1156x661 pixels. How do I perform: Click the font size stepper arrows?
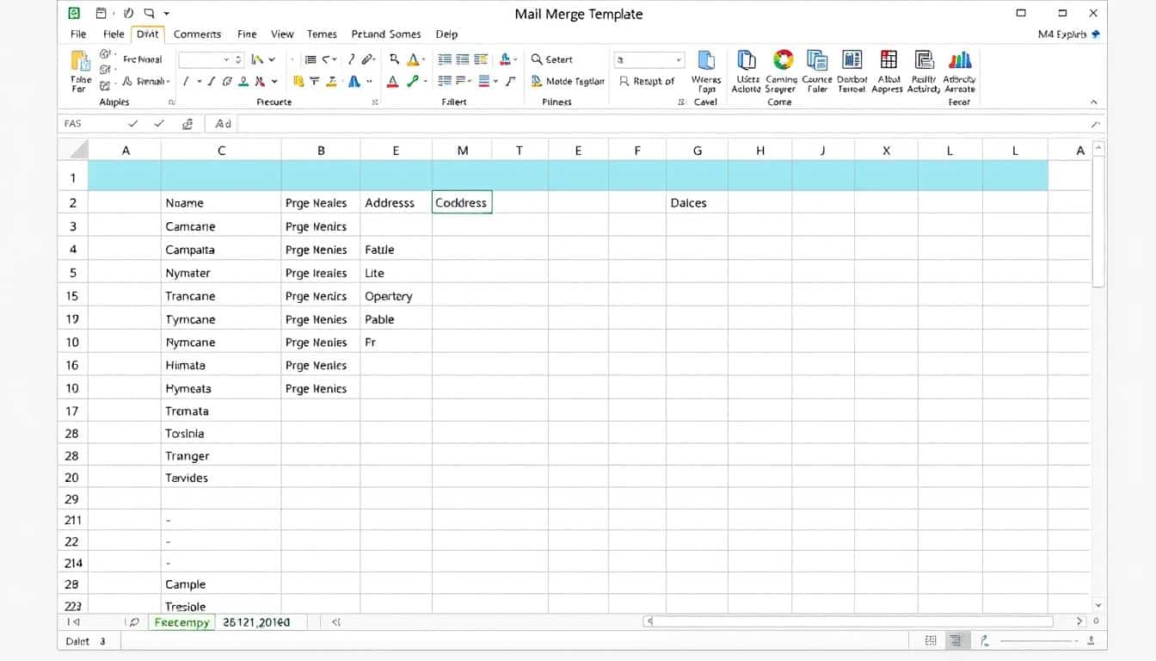[238, 59]
